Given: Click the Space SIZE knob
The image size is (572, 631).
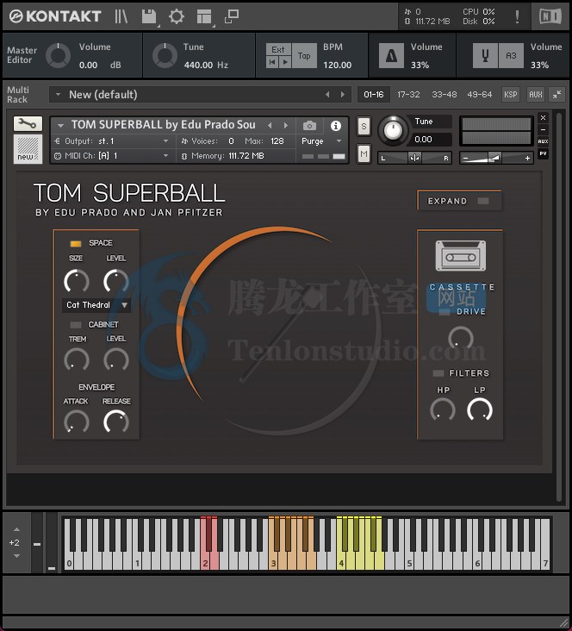Looking at the screenshot, I should pyautogui.click(x=77, y=281).
